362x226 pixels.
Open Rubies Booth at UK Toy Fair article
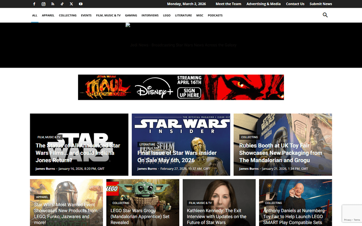click(x=281, y=153)
